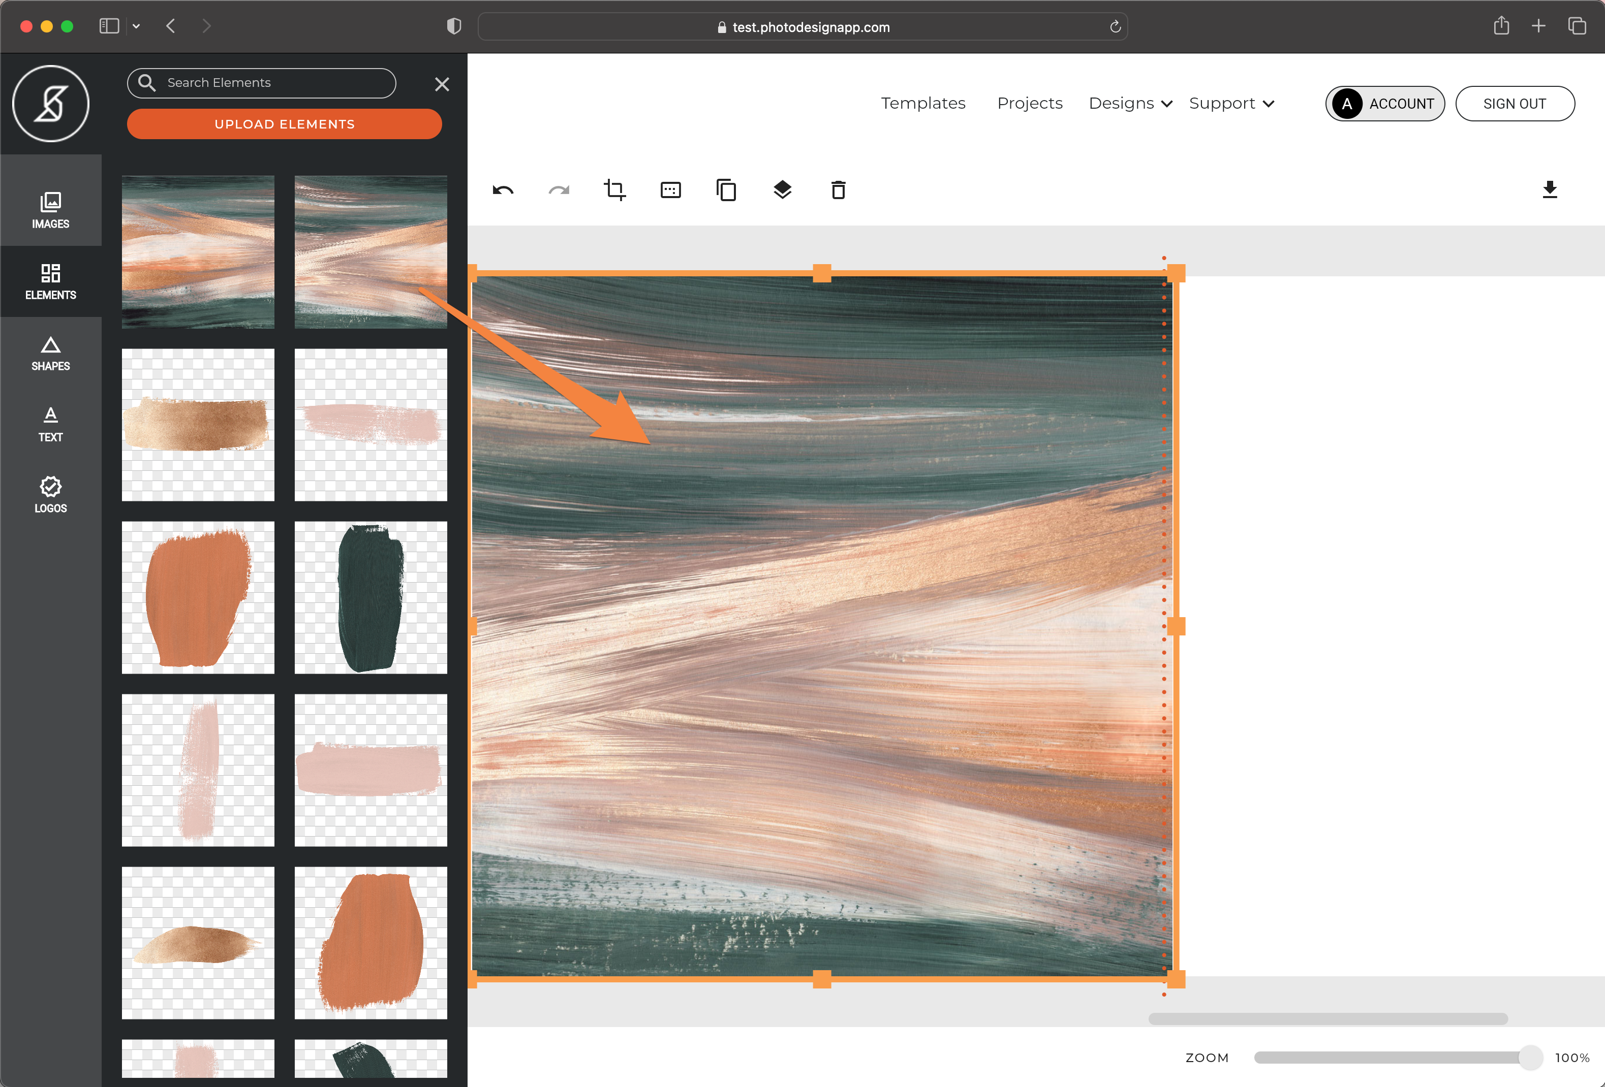Open the Logos panel
The height and width of the screenshot is (1087, 1605).
(50, 495)
